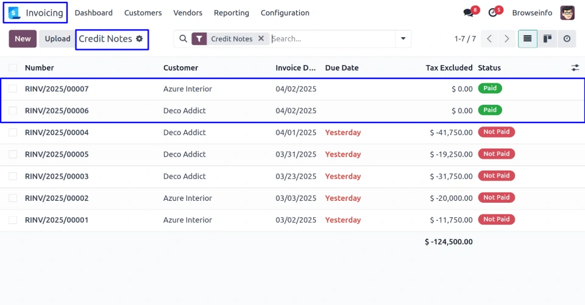Image resolution: width=585 pixels, height=305 pixels.
Task: Open column settings adjuster icon
Action: [575, 68]
